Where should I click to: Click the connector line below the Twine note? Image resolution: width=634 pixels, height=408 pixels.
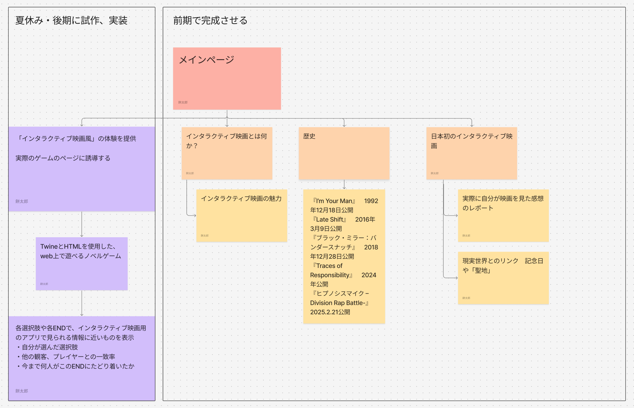[82, 303]
